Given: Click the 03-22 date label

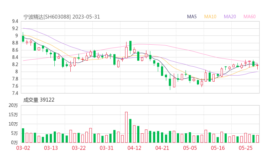Looking at the screenshot, I should [79, 148].
